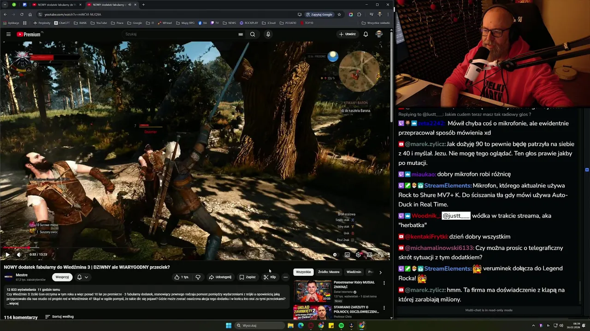The width and height of the screenshot is (590, 331).
Task: Open the BANK bookmarks folder
Action: tap(80, 23)
